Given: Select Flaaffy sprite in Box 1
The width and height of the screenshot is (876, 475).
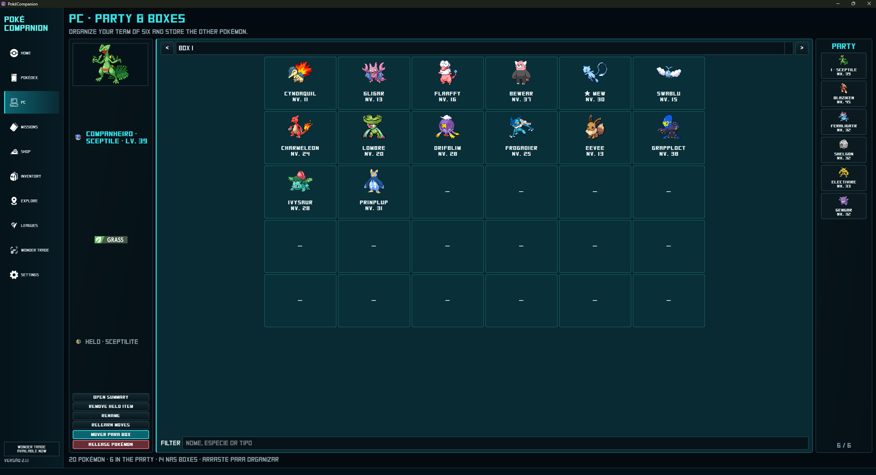Looking at the screenshot, I should tap(447, 72).
